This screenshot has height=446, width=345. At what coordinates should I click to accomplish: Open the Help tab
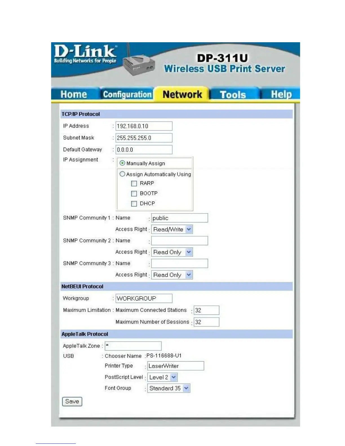[x=281, y=94]
